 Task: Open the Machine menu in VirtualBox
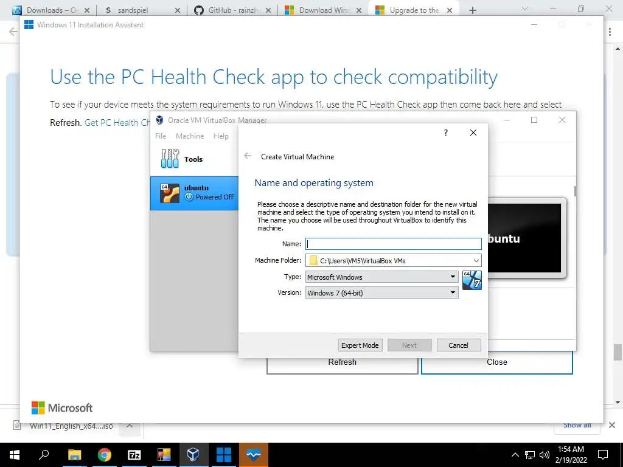coord(190,136)
